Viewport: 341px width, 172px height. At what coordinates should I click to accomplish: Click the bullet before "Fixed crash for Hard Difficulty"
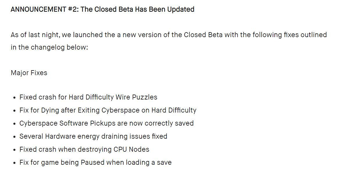point(14,97)
